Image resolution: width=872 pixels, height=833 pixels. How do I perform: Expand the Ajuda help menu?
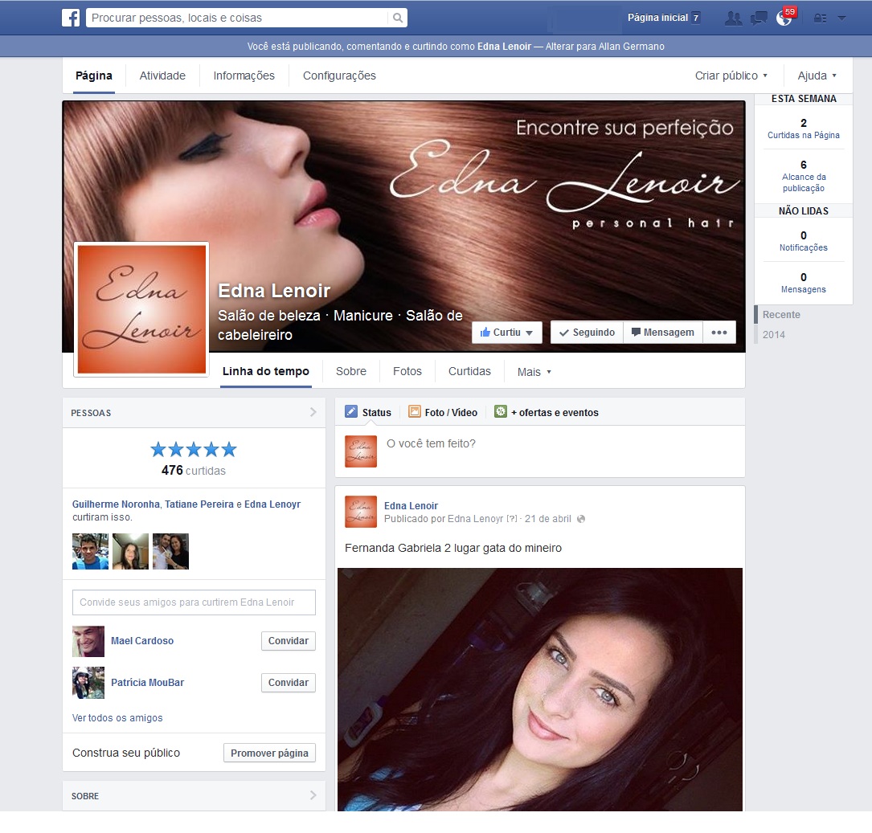817,76
